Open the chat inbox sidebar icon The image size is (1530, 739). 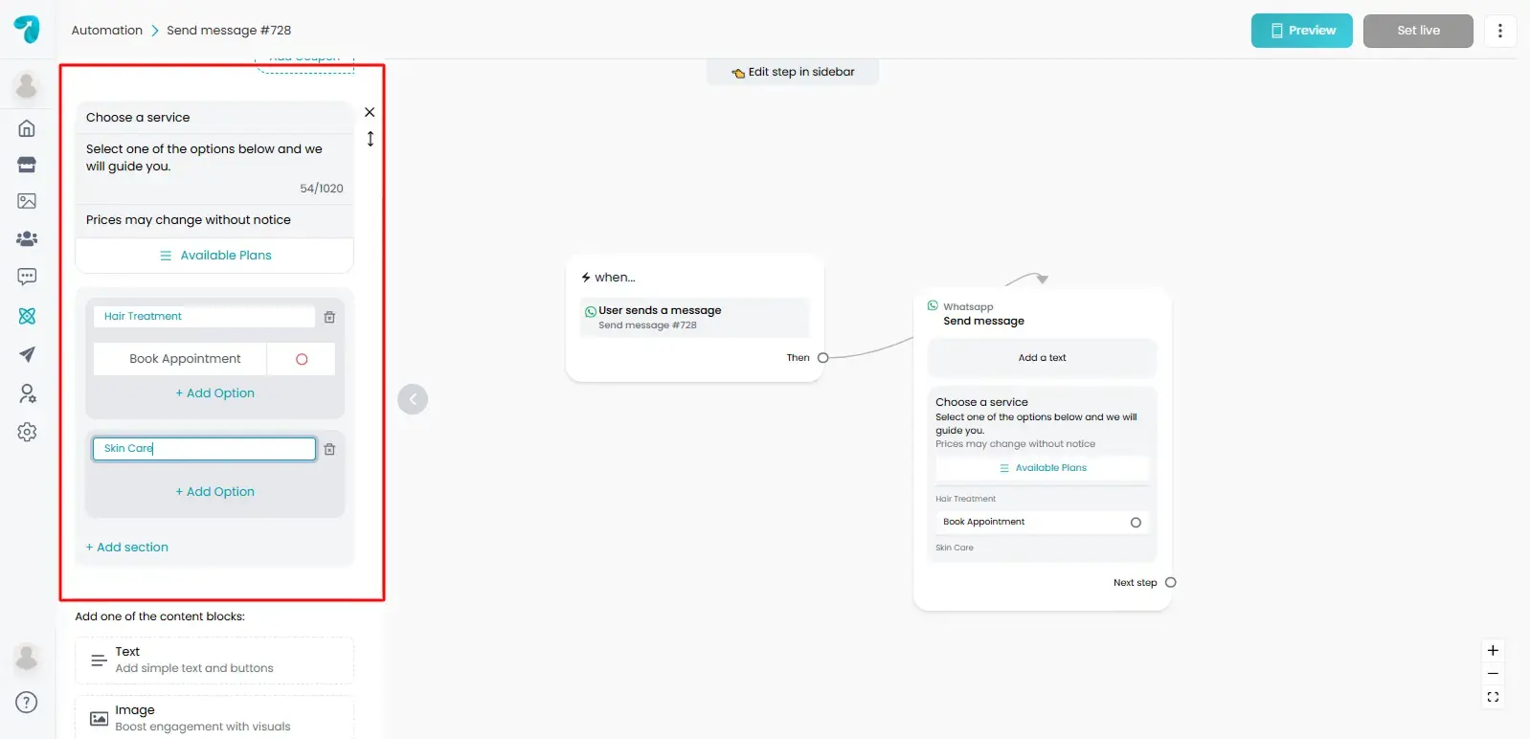click(27, 277)
